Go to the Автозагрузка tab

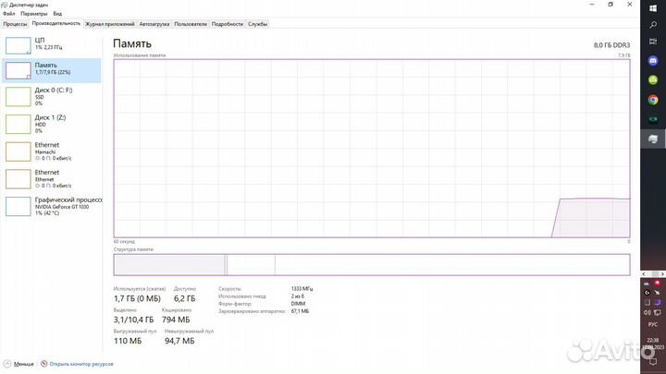pos(154,24)
